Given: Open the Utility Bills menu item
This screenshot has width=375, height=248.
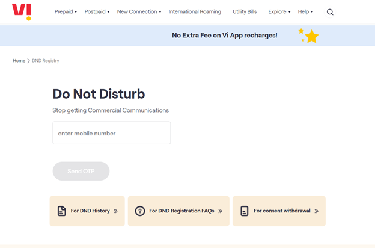Looking at the screenshot, I should [245, 12].
